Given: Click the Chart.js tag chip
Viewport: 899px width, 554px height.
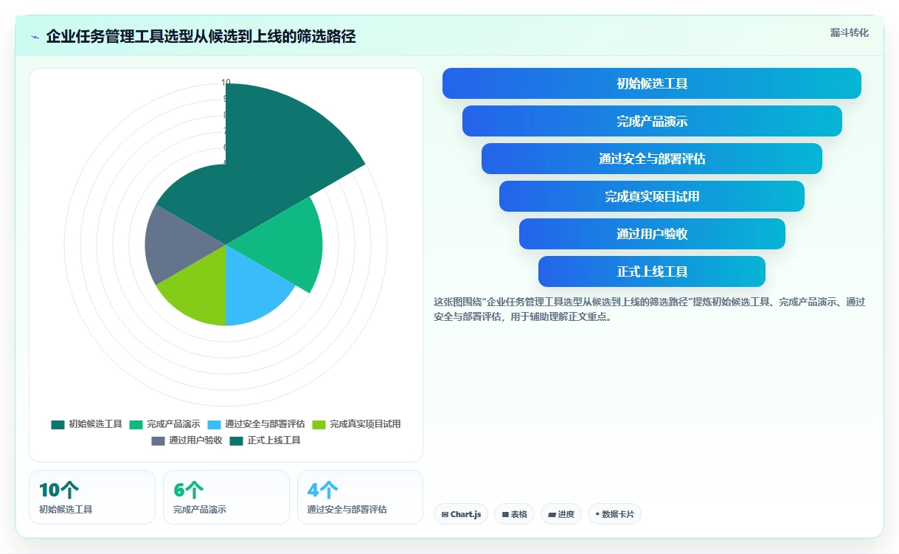Looking at the screenshot, I should click(x=461, y=514).
